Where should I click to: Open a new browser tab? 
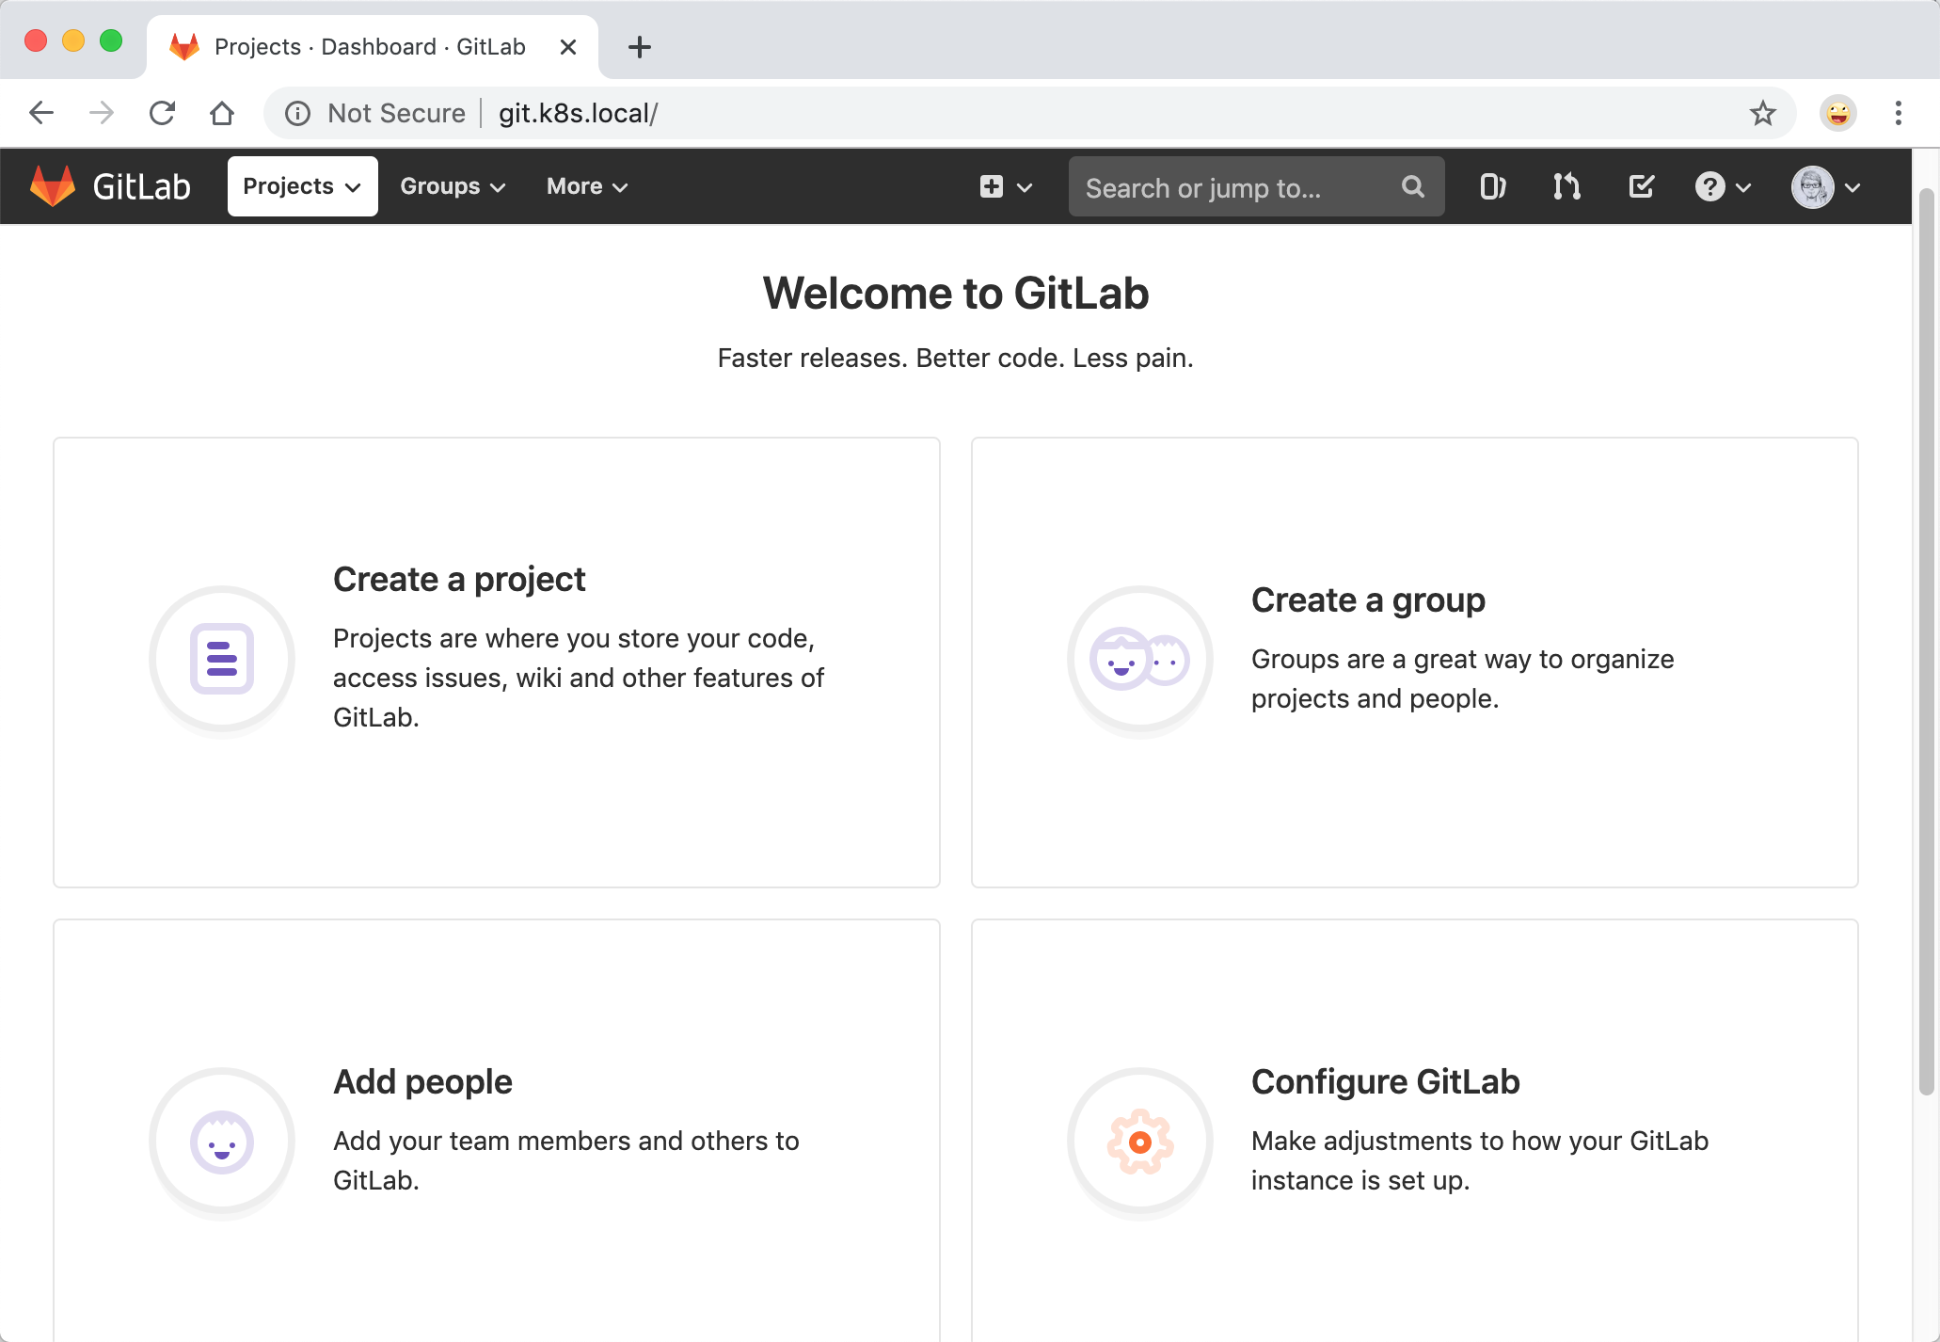tap(640, 47)
